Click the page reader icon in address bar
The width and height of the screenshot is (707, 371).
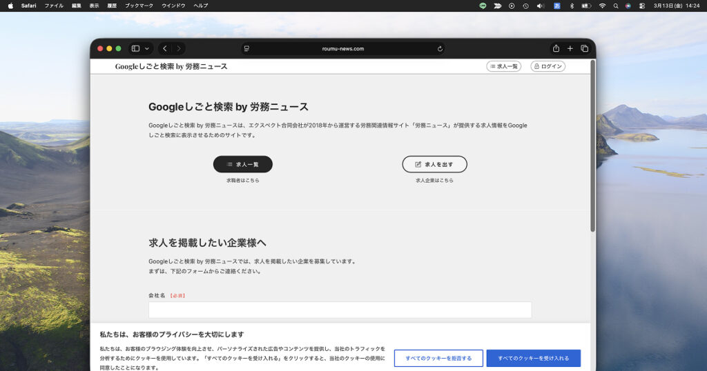tap(246, 49)
